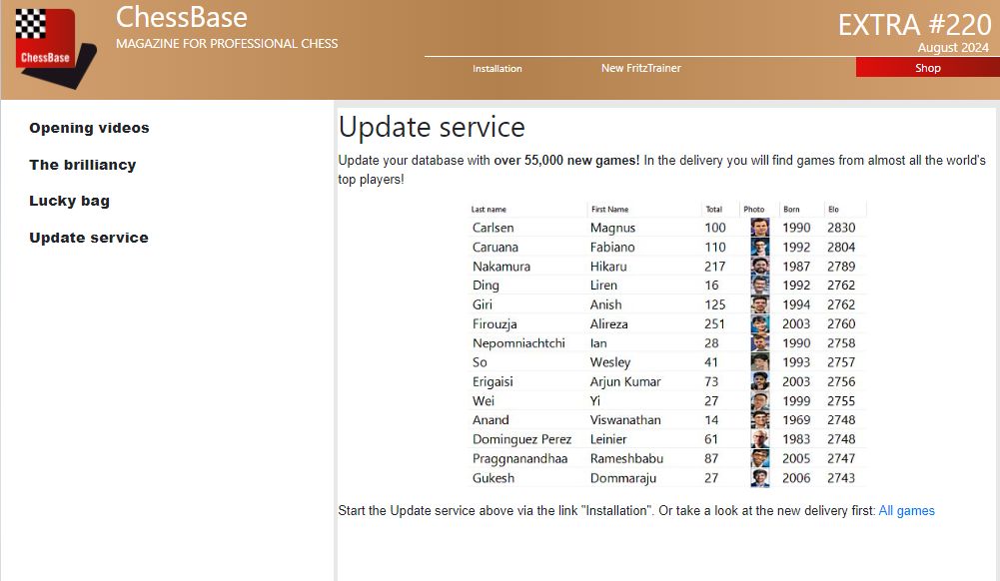Follow the All games link
The image size is (1000, 581).
pos(906,510)
